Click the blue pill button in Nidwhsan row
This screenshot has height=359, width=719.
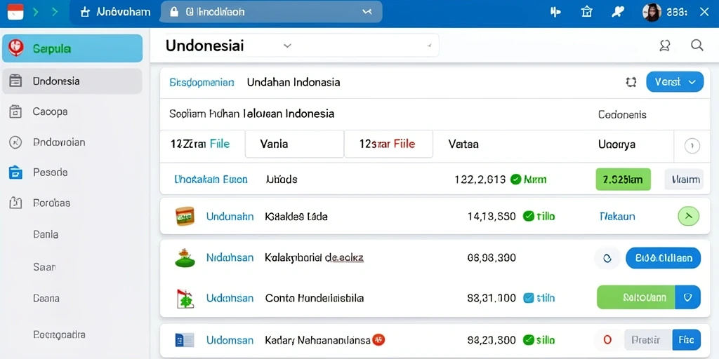(663, 258)
